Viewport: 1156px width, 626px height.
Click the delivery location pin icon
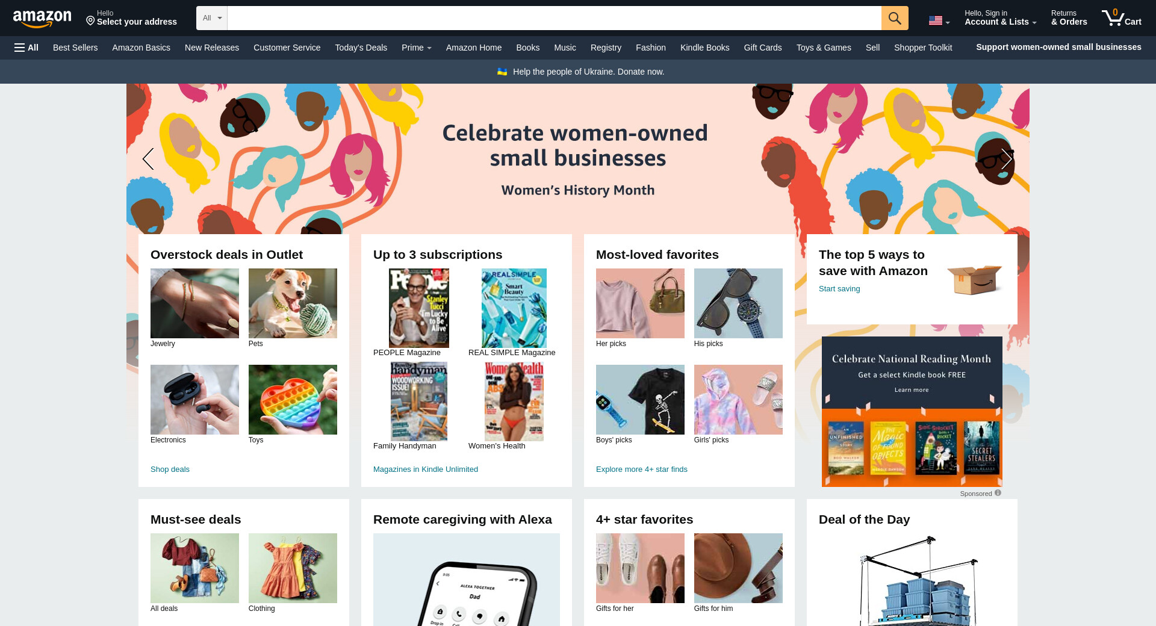[90, 21]
